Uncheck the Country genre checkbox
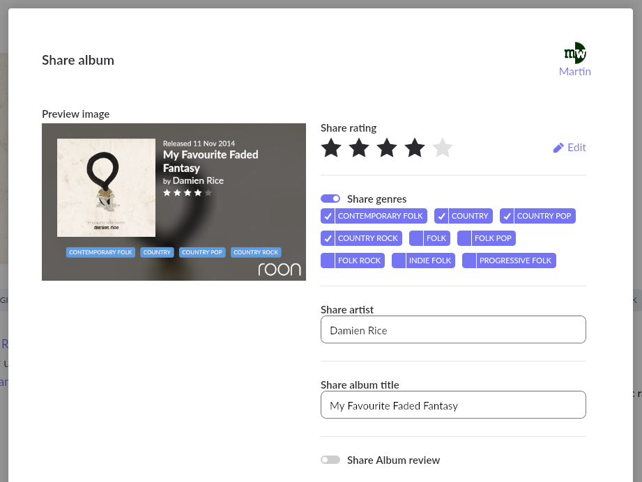This screenshot has height=482, width=642. pyautogui.click(x=441, y=216)
